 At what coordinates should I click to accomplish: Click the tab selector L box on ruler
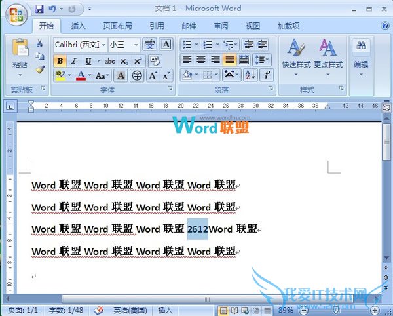click(10, 106)
